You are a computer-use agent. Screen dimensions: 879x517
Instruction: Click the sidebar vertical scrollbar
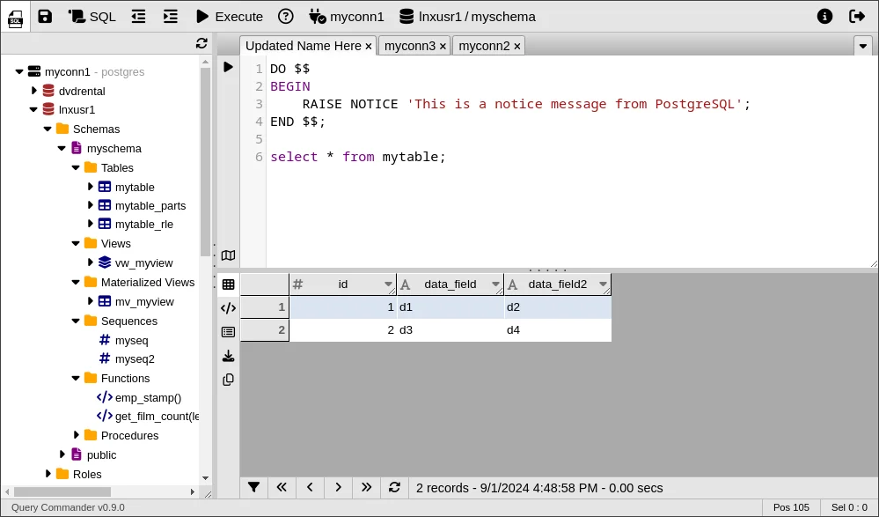205,162
